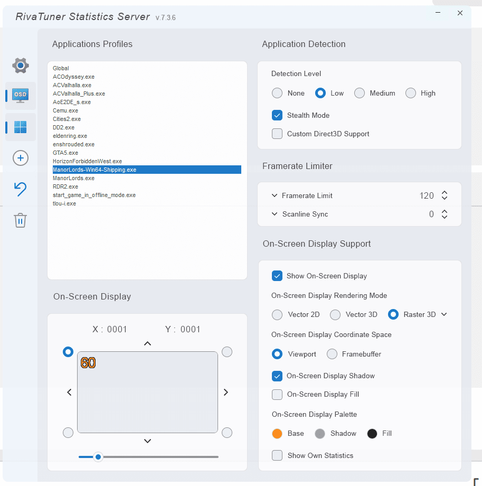This screenshot has width=482, height=486.
Task: Select Framebuffer coordinate space
Action: [x=332, y=354]
